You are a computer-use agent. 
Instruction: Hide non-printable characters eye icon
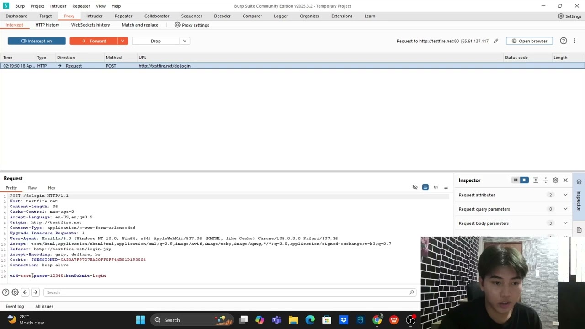pyautogui.click(x=415, y=187)
